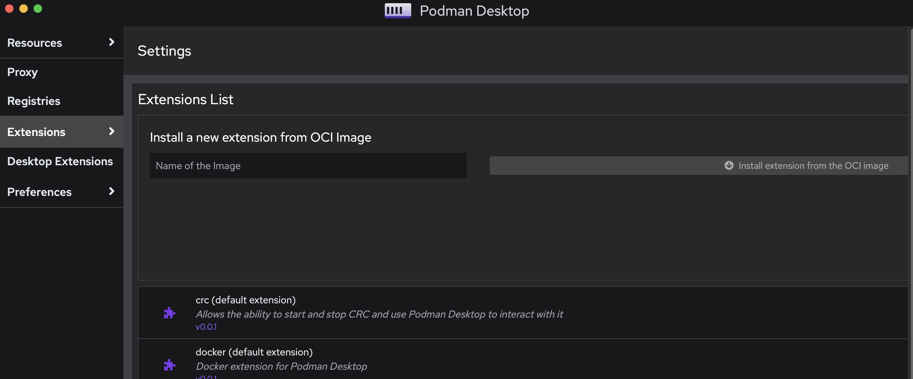Image resolution: width=913 pixels, height=379 pixels.
Task: Click the crc extension puzzle icon
Action: coord(169,312)
